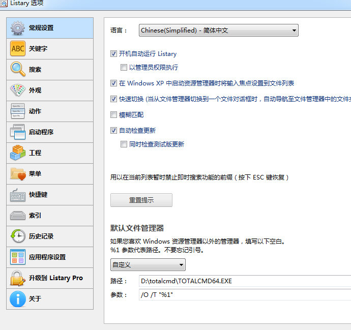351x330 pixels.
Task: Open the 历史记录 page
Action: pyautogui.click(x=50, y=236)
